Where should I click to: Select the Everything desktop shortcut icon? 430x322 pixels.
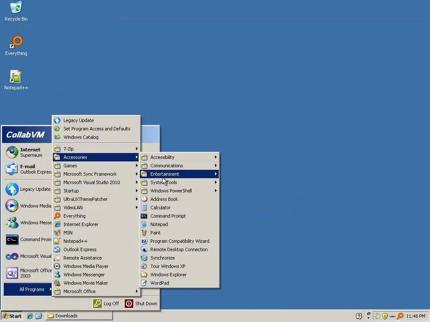click(16, 42)
